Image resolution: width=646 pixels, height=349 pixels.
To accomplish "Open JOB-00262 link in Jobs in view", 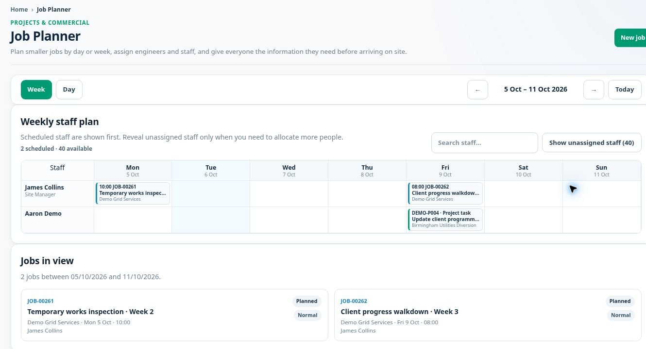I will click(354, 301).
